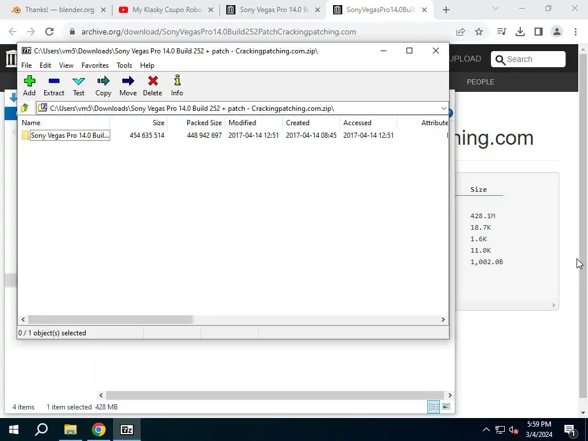Open the Chrome tab search chevron
The width and height of the screenshot is (588, 441).
pos(496,8)
